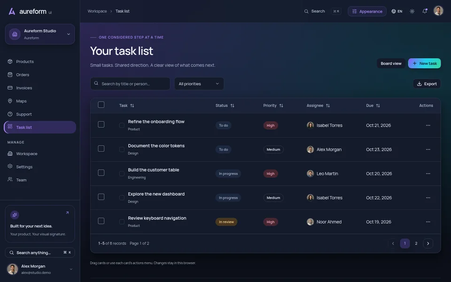Switch to Board view
This screenshot has height=282, width=451.
click(391, 63)
